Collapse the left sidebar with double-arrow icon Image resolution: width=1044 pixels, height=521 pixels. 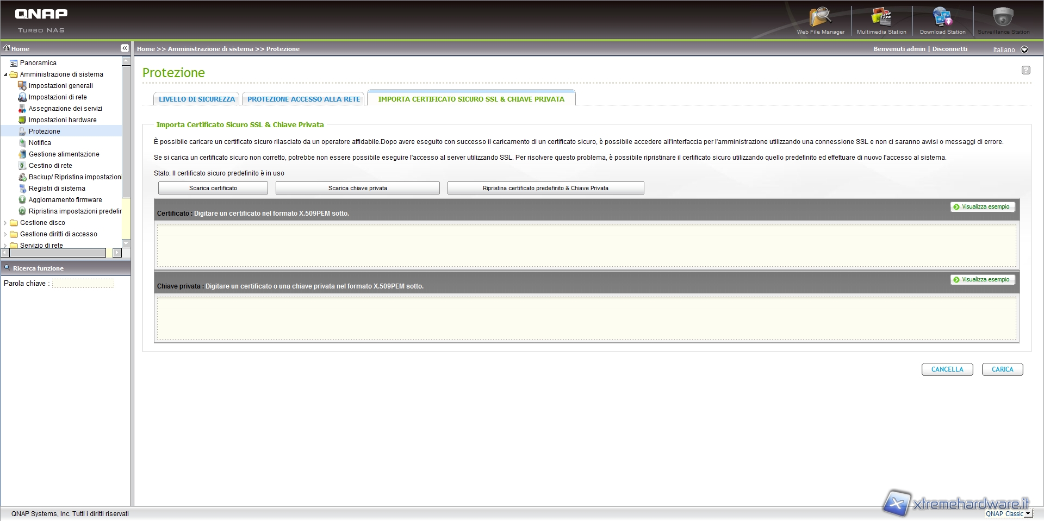tap(125, 48)
